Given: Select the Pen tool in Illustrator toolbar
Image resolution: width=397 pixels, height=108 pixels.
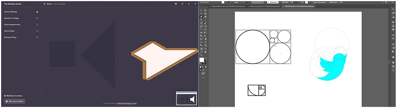Looking at the screenshot, I should (x=201, y=17).
